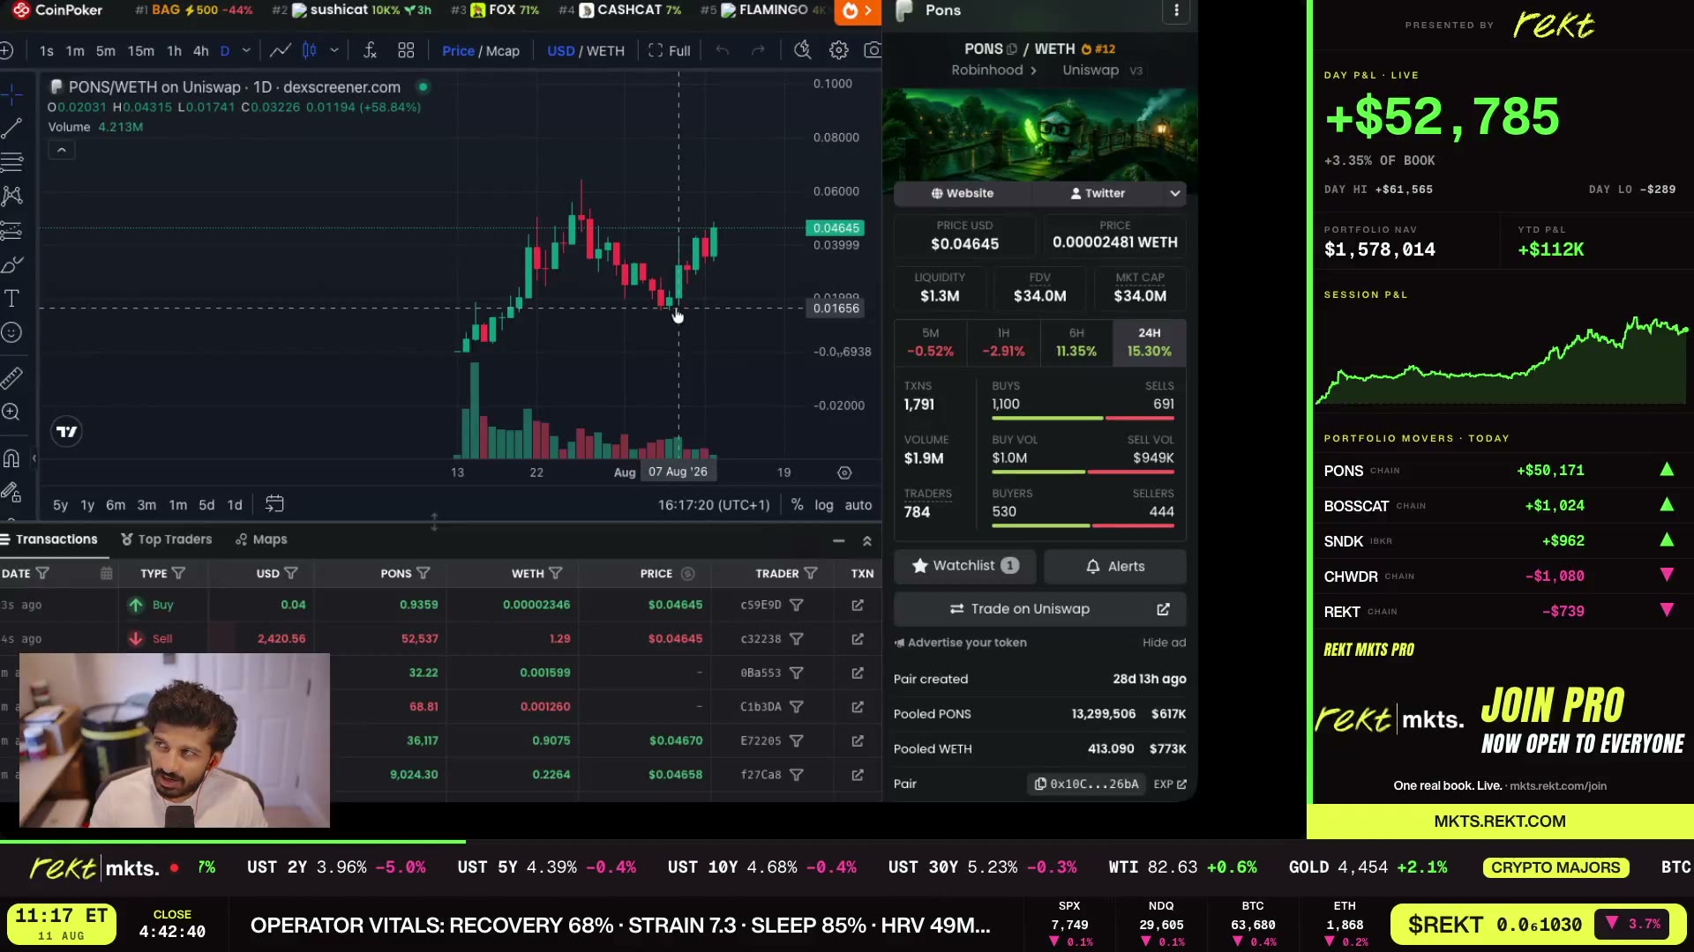Click Trade on Uniswap button
This screenshot has height=952, width=1694.
(1039, 609)
